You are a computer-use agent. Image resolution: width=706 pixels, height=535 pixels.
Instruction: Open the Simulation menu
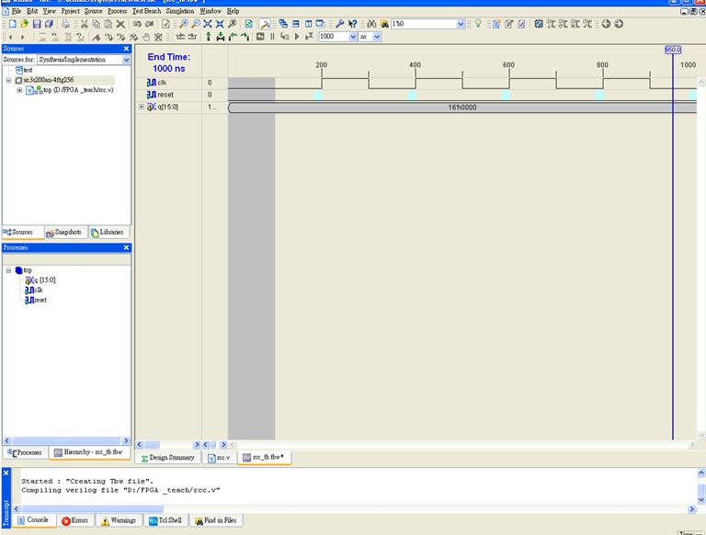point(180,11)
